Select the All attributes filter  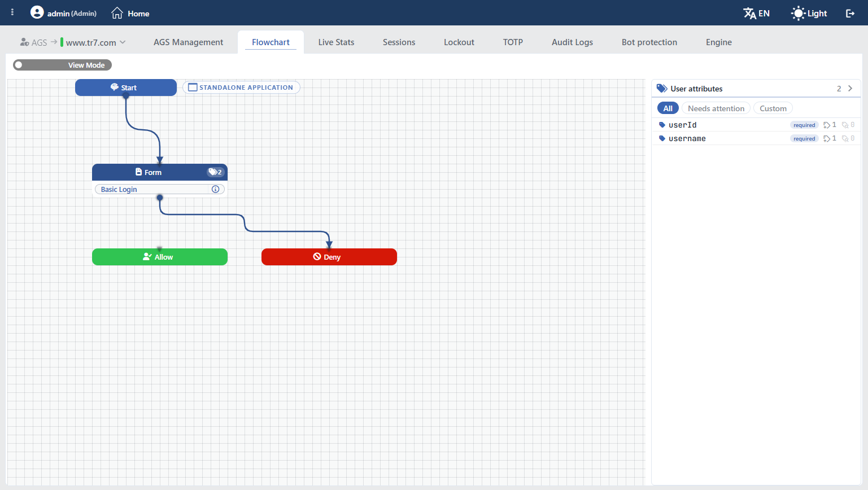[668, 108]
